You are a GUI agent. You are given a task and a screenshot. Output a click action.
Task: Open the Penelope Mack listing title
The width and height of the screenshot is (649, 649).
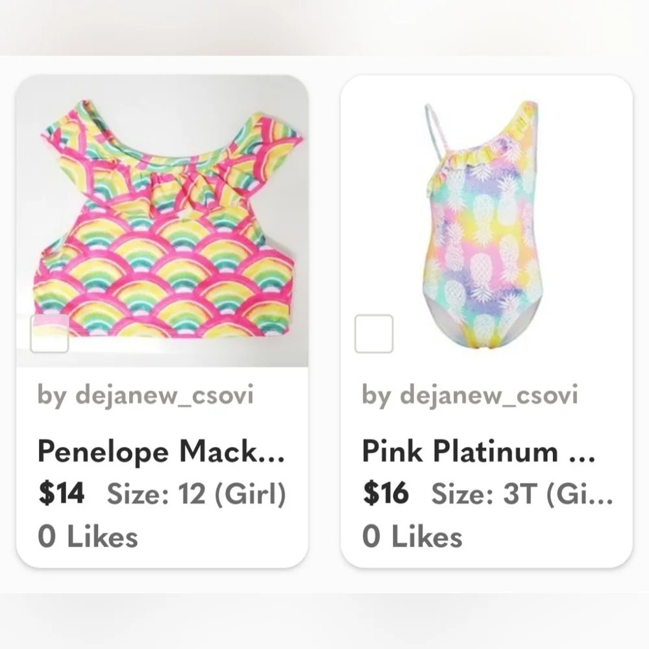161,451
